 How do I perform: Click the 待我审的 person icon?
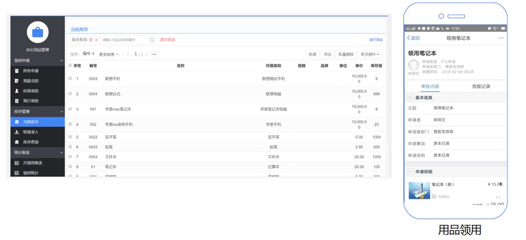coord(16,91)
